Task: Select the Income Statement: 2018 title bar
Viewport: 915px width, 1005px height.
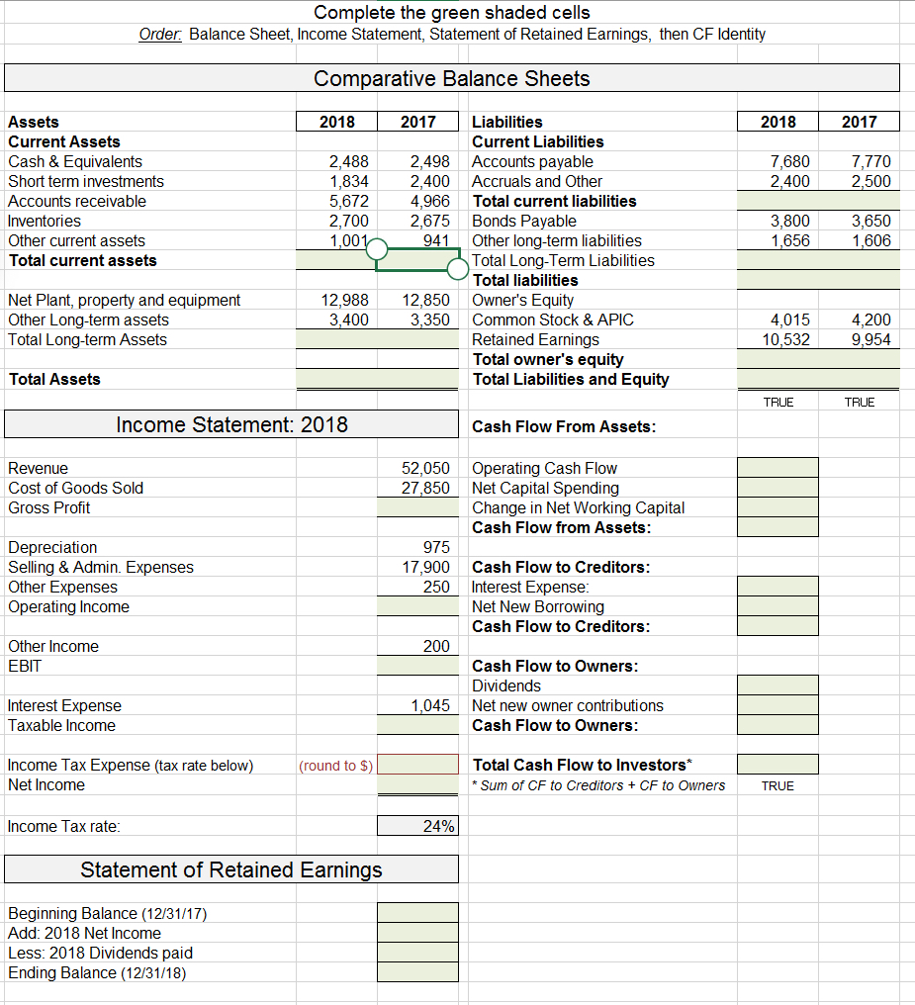Action: (230, 423)
